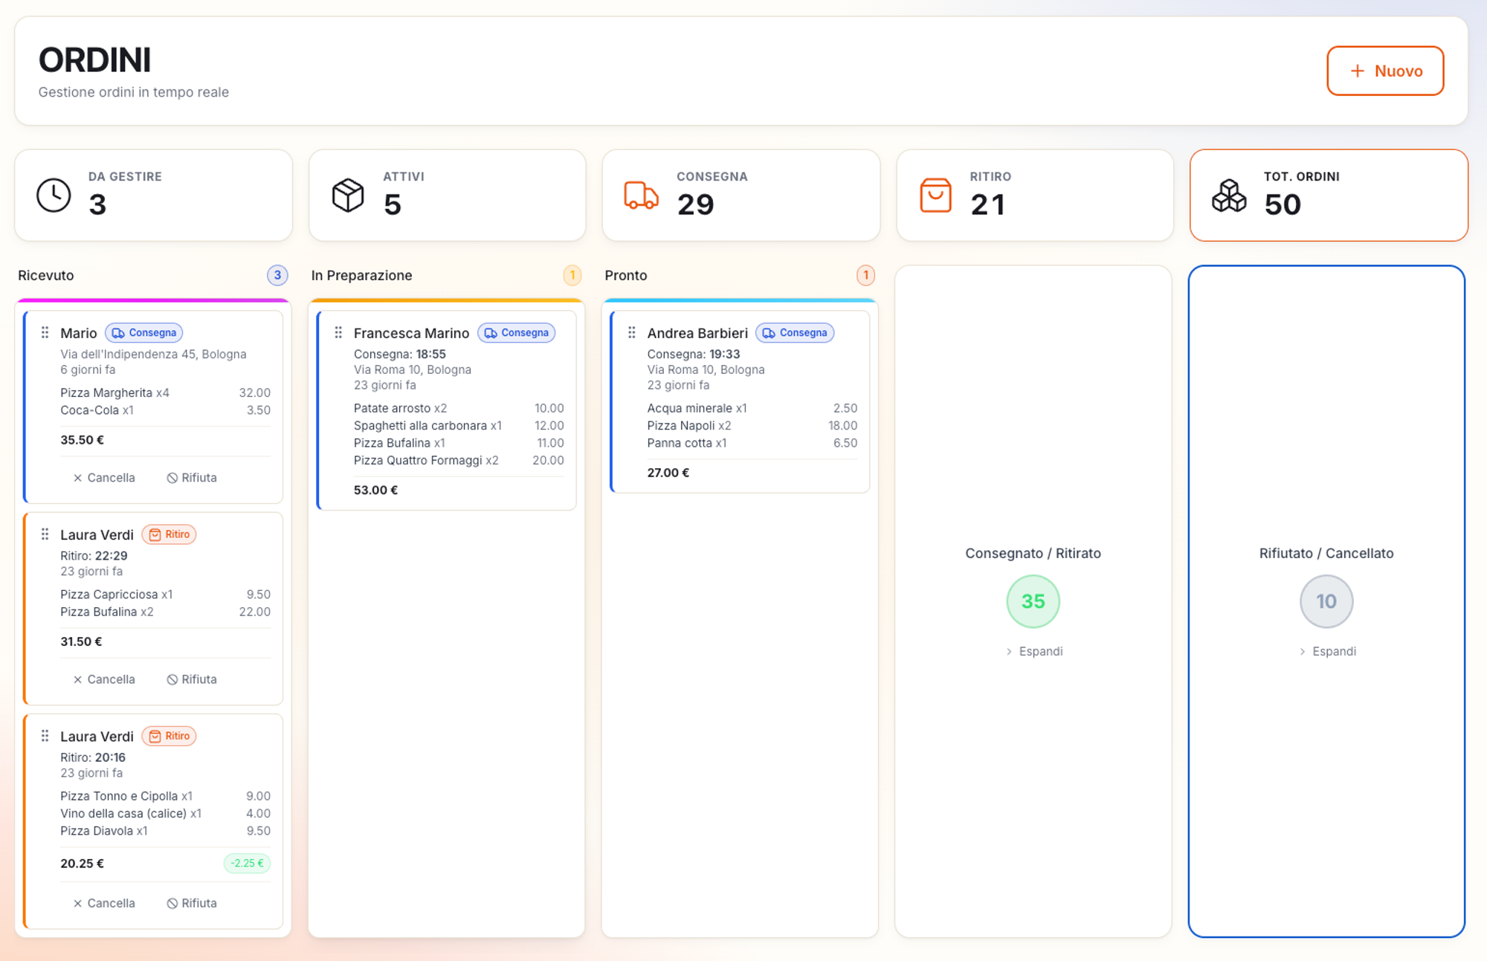Click the box icon in Attivi card

point(348,195)
